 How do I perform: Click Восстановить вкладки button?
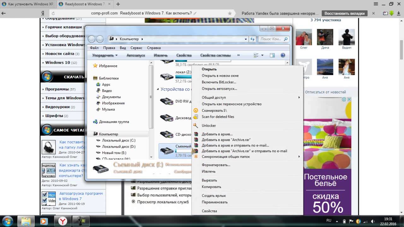(345, 13)
